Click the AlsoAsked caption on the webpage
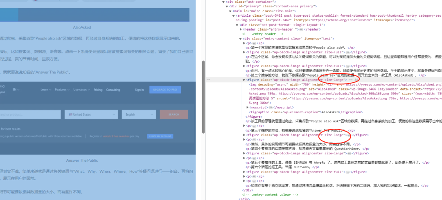This screenshot has width=442, height=200. [x=82, y=27]
